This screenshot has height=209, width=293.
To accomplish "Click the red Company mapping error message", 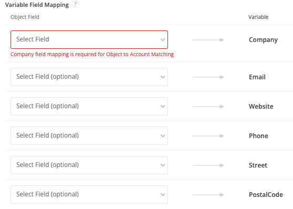I will coord(92,55).
